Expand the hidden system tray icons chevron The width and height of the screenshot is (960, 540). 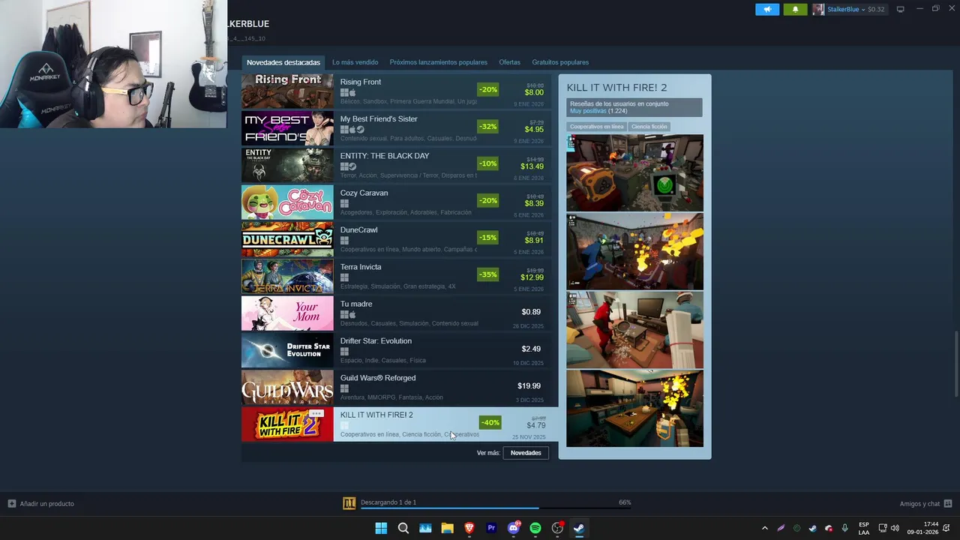764,528
